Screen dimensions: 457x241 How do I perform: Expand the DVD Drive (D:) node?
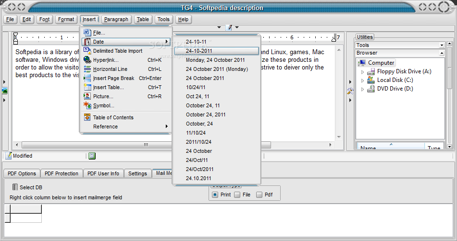362,89
